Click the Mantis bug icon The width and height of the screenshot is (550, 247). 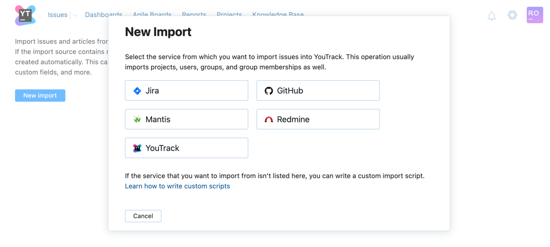(x=137, y=120)
